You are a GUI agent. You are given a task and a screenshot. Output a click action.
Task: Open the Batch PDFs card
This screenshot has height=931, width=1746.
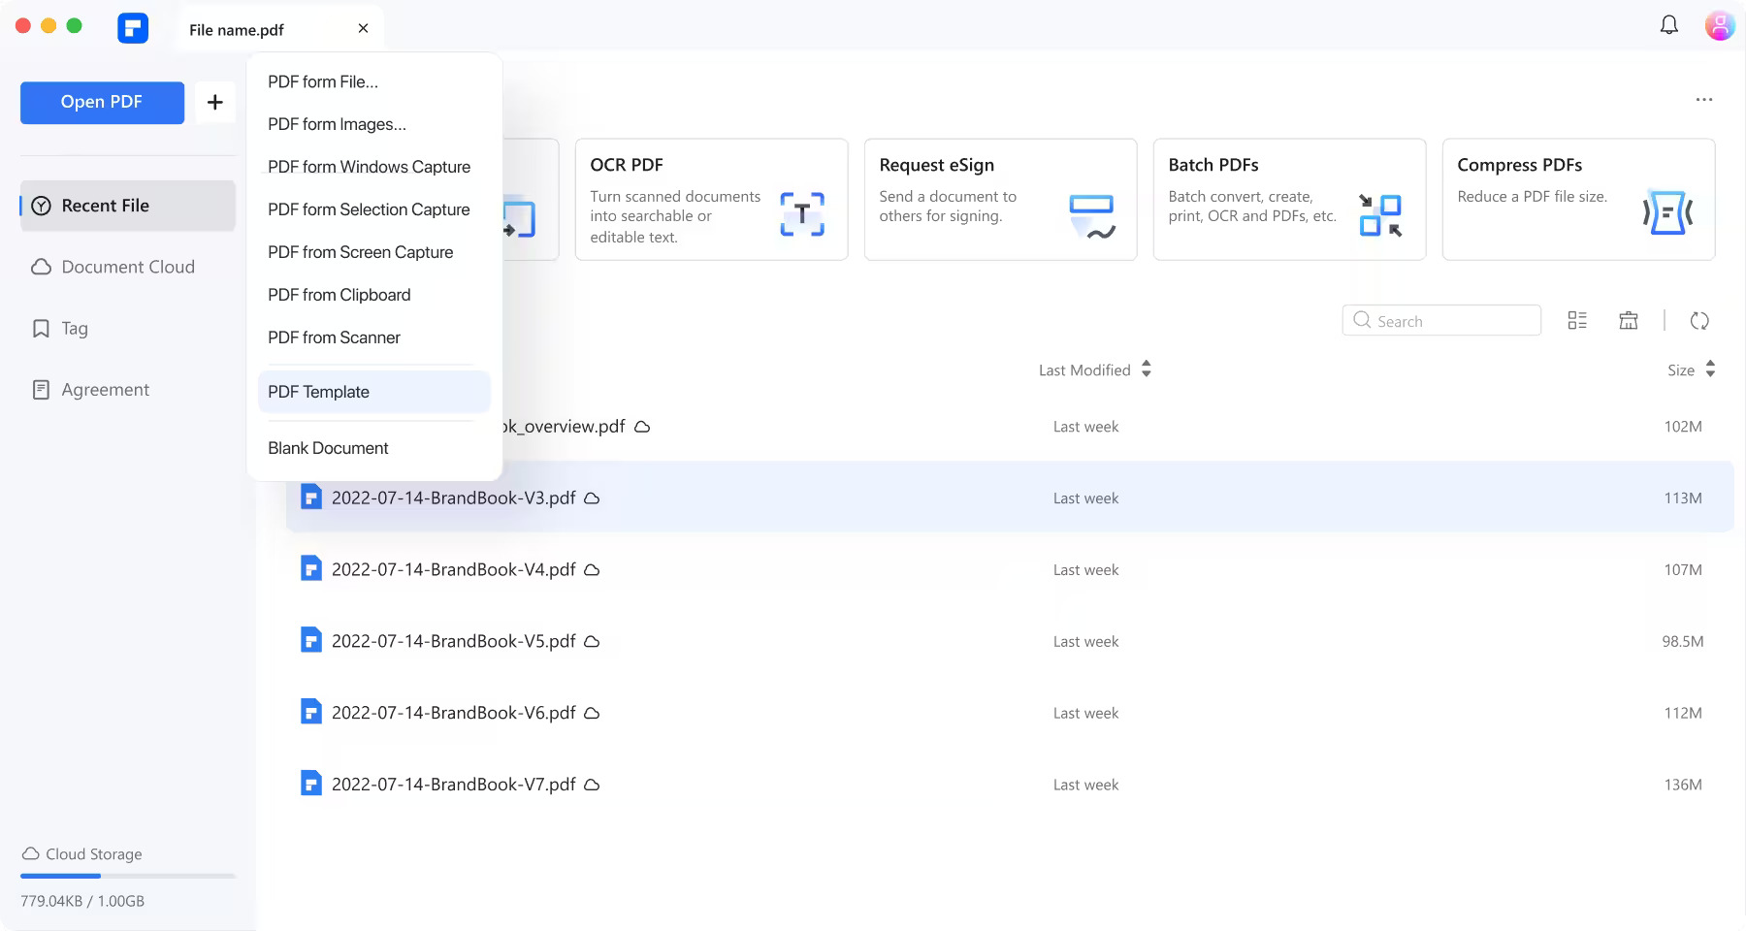coord(1289,200)
